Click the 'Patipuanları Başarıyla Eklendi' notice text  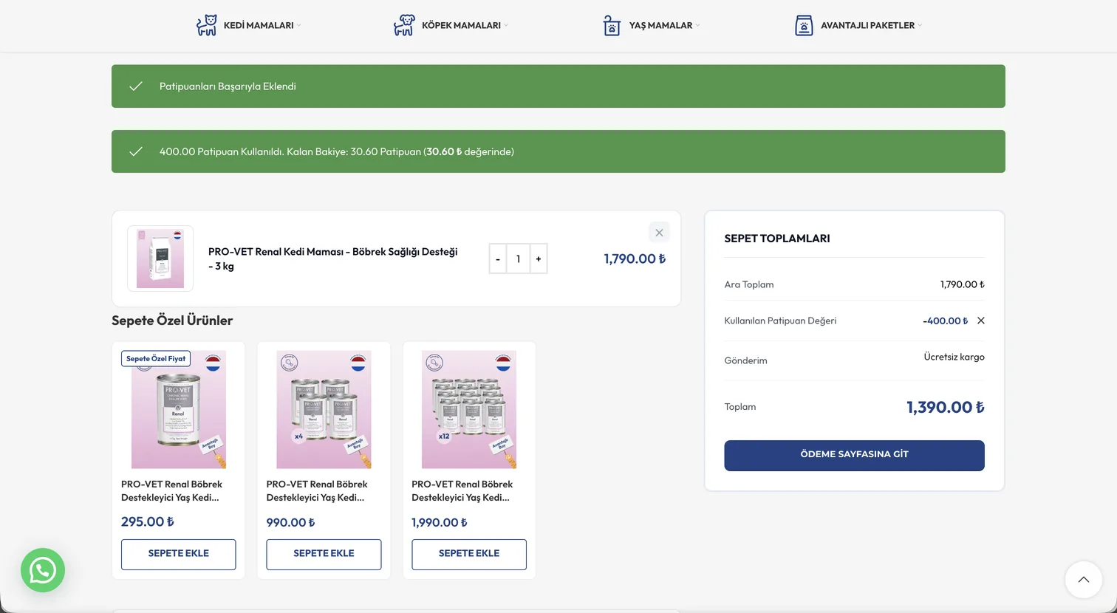228,86
